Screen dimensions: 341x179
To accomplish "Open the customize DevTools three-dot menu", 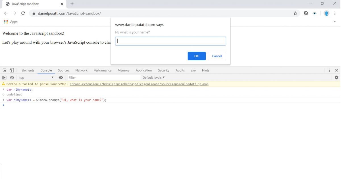I will tap(329, 70).
